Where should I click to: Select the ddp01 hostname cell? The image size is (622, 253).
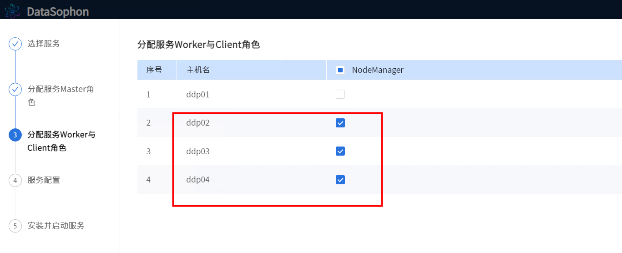[x=198, y=95]
